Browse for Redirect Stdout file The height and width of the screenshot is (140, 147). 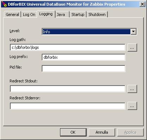tap(132, 89)
